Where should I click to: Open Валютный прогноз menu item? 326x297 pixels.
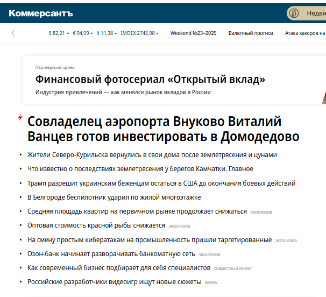point(251,33)
